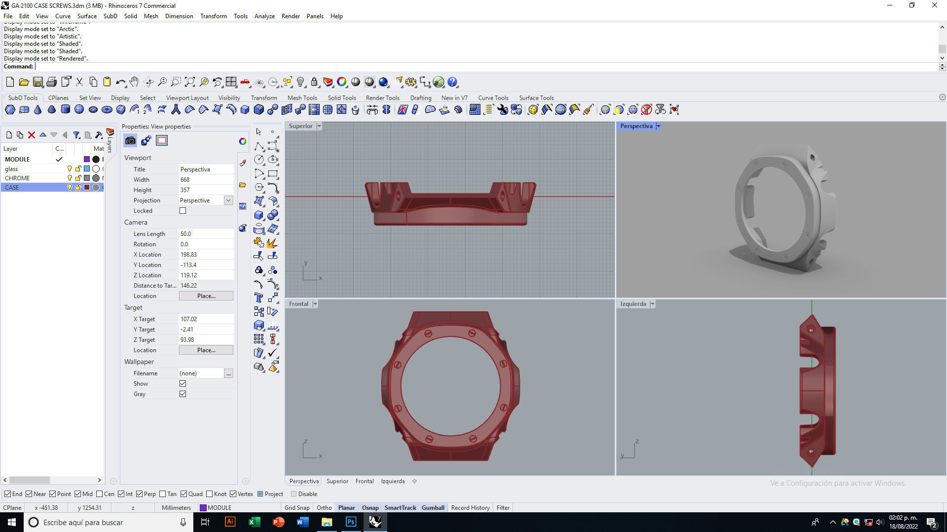Click the Zoom Extents icon
The image size is (947, 532).
point(190,82)
